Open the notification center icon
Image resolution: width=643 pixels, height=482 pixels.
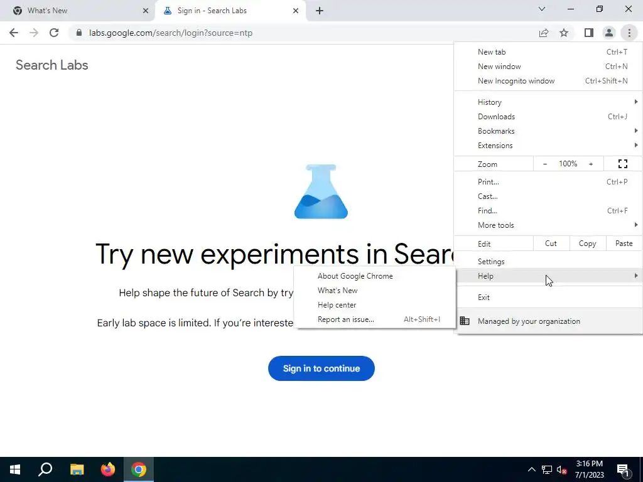(x=624, y=469)
